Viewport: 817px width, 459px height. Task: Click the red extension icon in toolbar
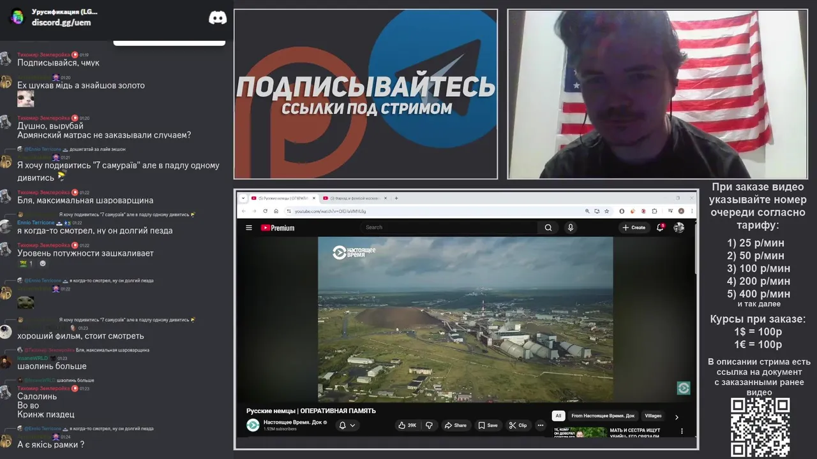tap(643, 211)
